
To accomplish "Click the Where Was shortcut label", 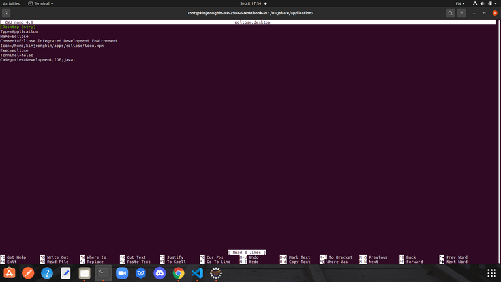I will click(337, 262).
